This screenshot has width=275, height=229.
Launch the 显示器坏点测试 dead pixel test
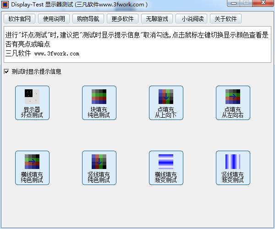point(32,103)
